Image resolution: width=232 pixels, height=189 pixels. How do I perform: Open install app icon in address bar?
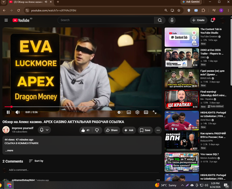tap(172, 10)
